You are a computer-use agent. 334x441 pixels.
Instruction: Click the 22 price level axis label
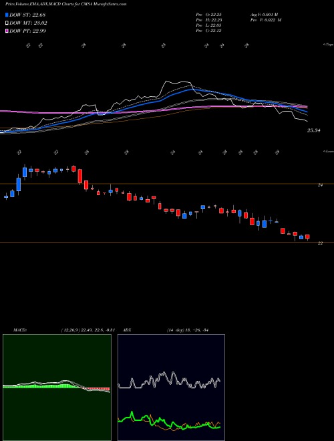320,243
